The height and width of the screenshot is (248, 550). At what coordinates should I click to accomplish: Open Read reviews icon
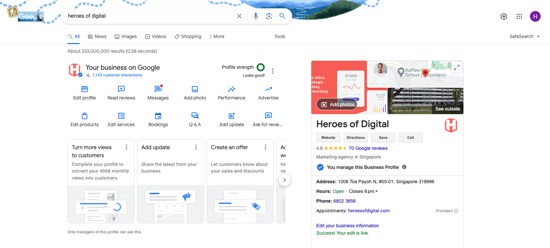pyautogui.click(x=121, y=89)
